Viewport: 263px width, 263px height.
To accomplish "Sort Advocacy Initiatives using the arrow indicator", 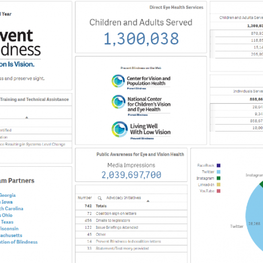I will point(148,201).
